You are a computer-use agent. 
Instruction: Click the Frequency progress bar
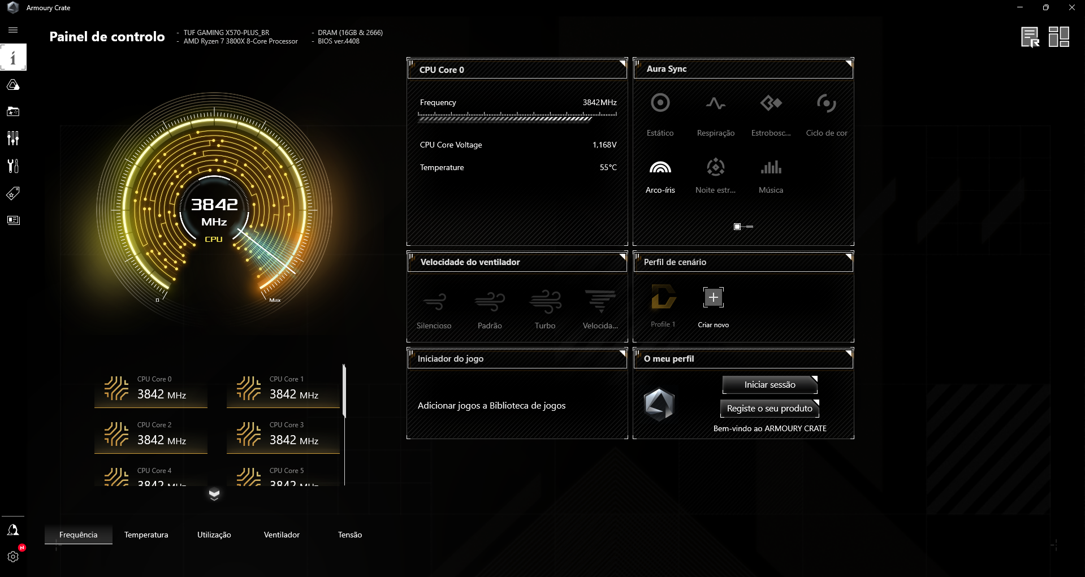coord(517,117)
